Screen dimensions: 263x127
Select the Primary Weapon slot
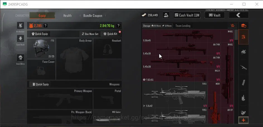pos(60,99)
